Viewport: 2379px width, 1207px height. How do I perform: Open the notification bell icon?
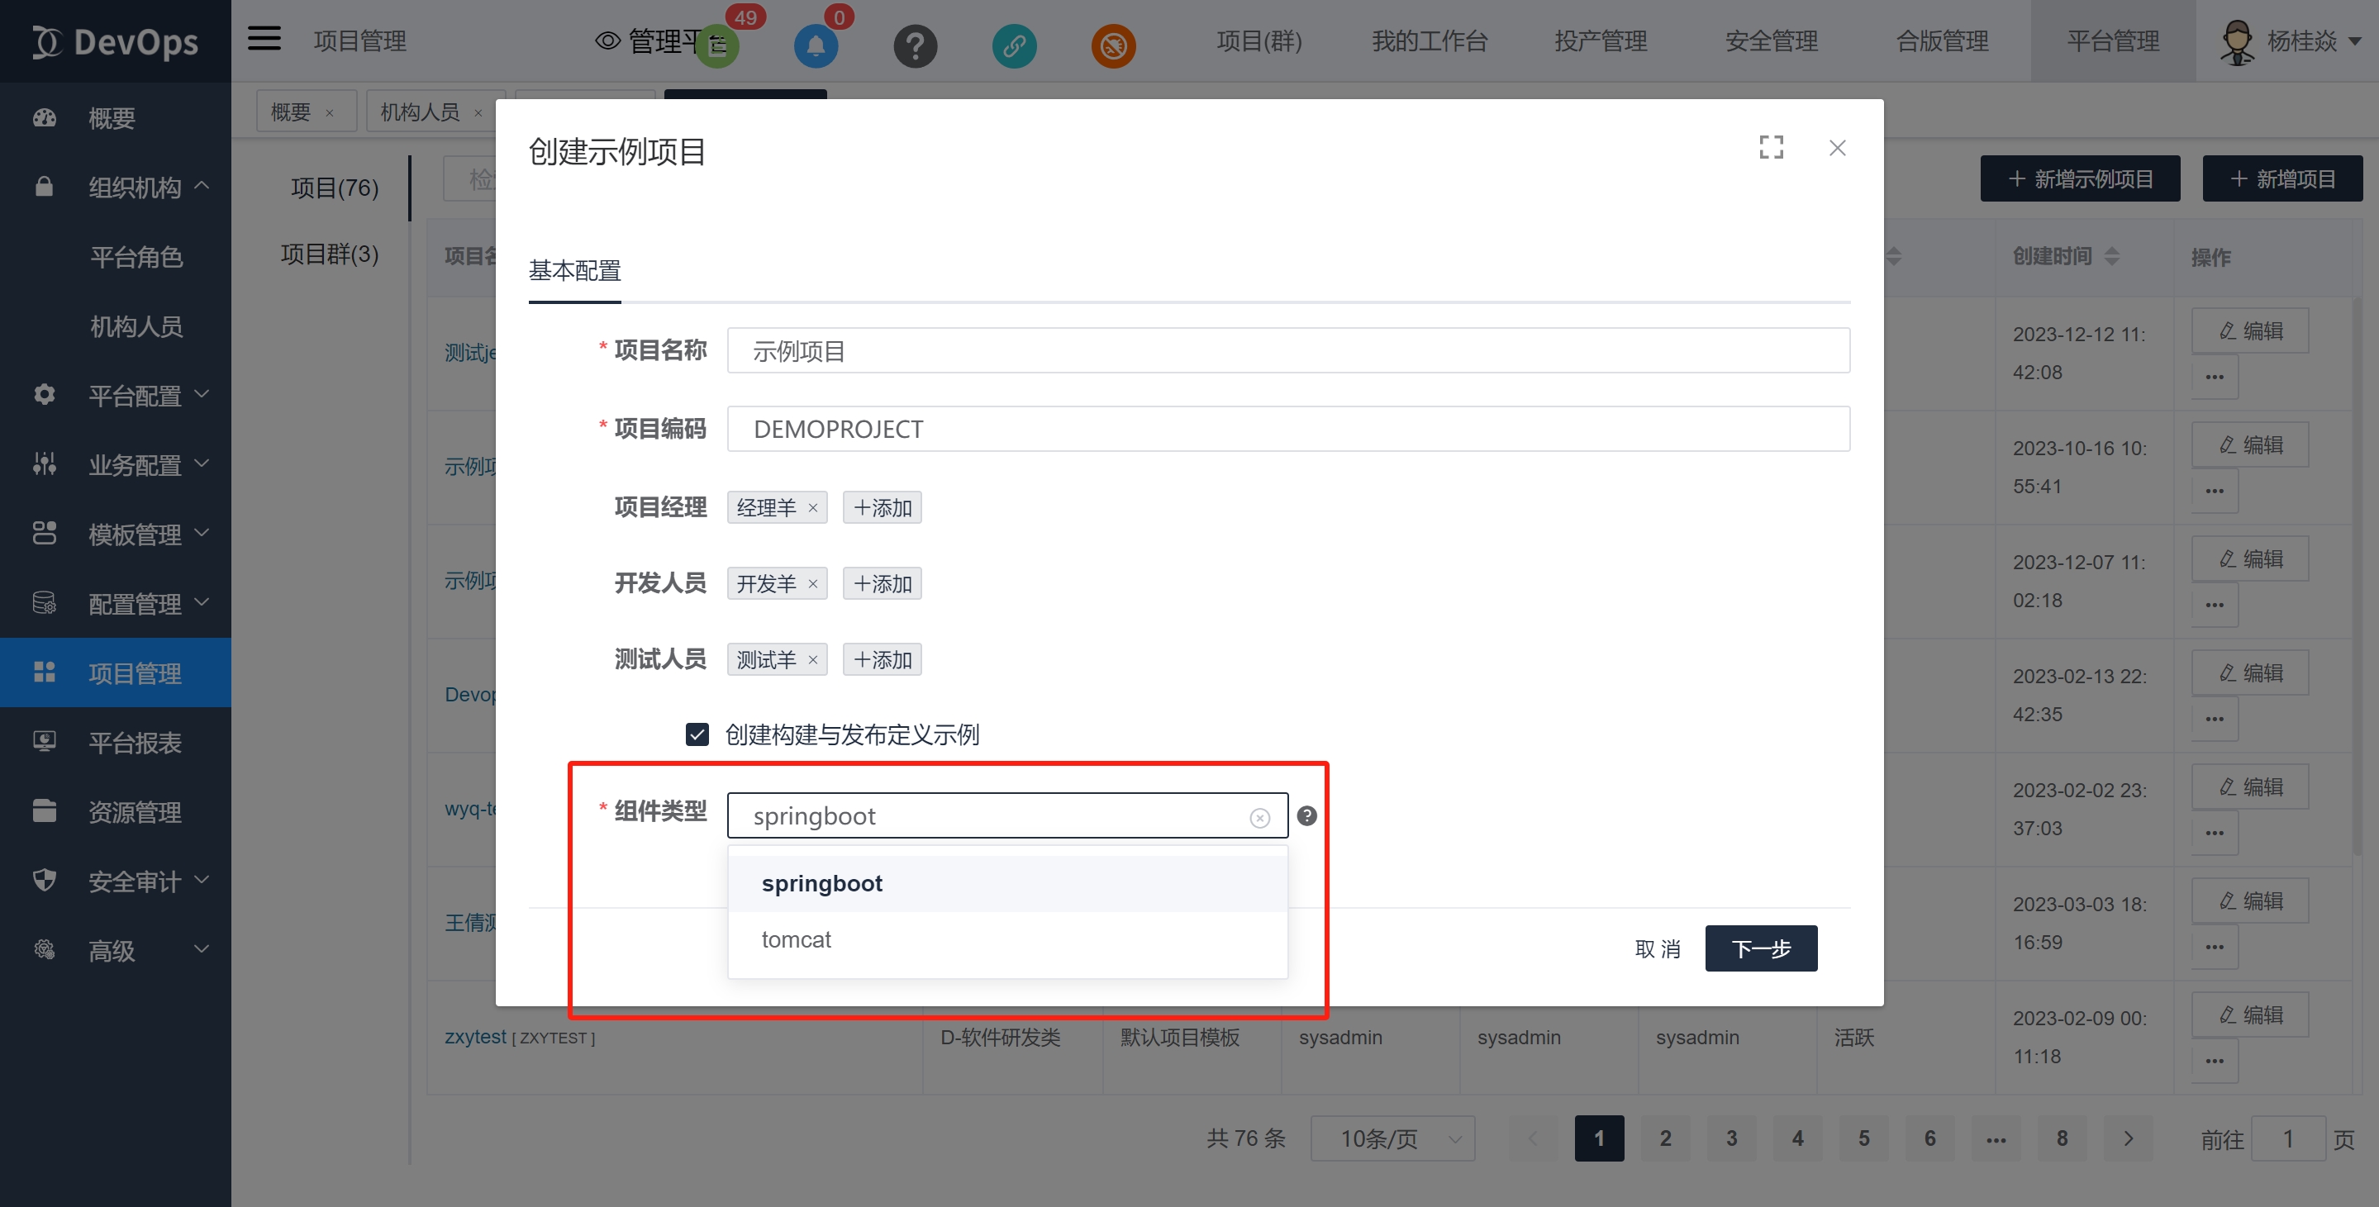click(816, 46)
